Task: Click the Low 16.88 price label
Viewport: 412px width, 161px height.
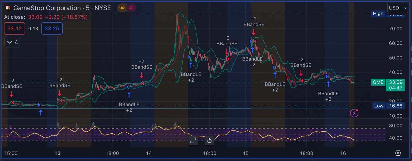Action: click(389, 106)
